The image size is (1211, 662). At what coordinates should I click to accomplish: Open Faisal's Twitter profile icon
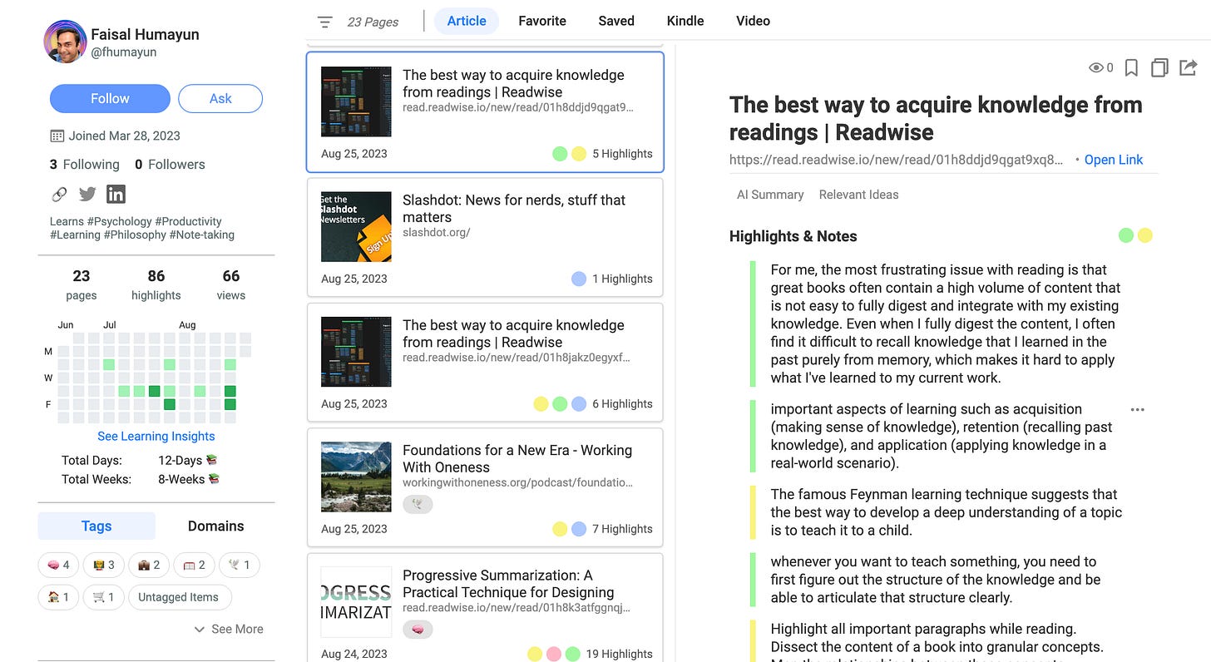[87, 195]
